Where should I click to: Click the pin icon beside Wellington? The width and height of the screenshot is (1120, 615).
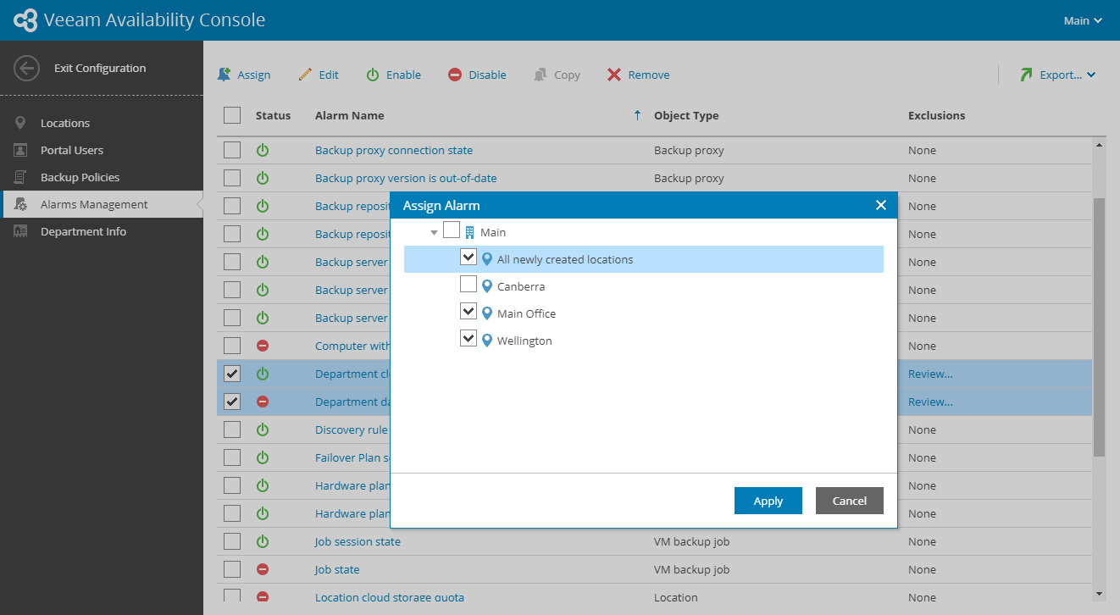click(x=487, y=341)
